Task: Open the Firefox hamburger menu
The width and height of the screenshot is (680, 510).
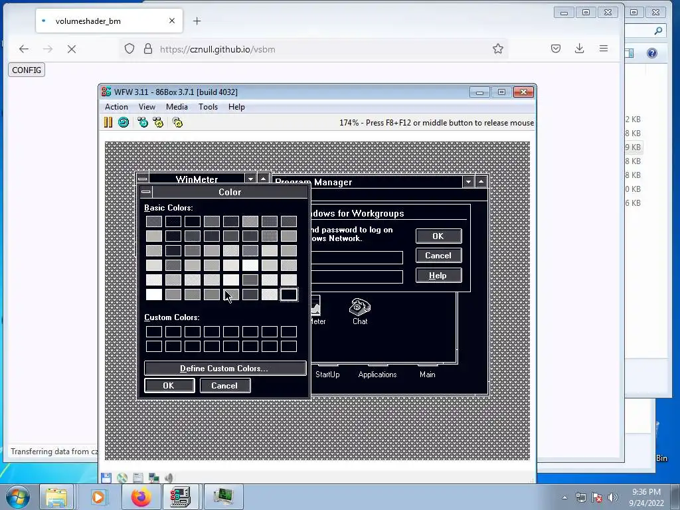Action: pyautogui.click(x=603, y=48)
